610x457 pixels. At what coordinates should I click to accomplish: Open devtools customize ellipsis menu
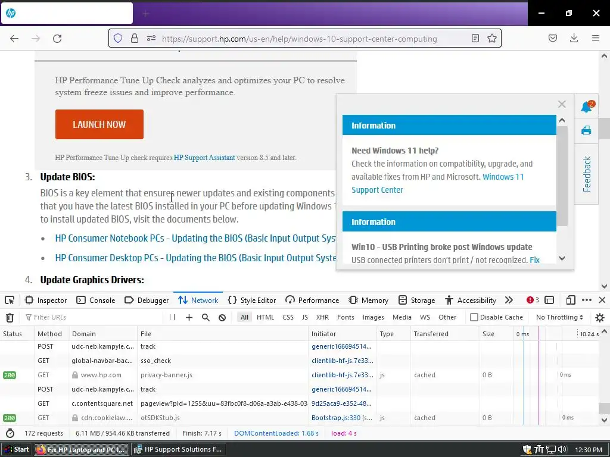coord(587,300)
